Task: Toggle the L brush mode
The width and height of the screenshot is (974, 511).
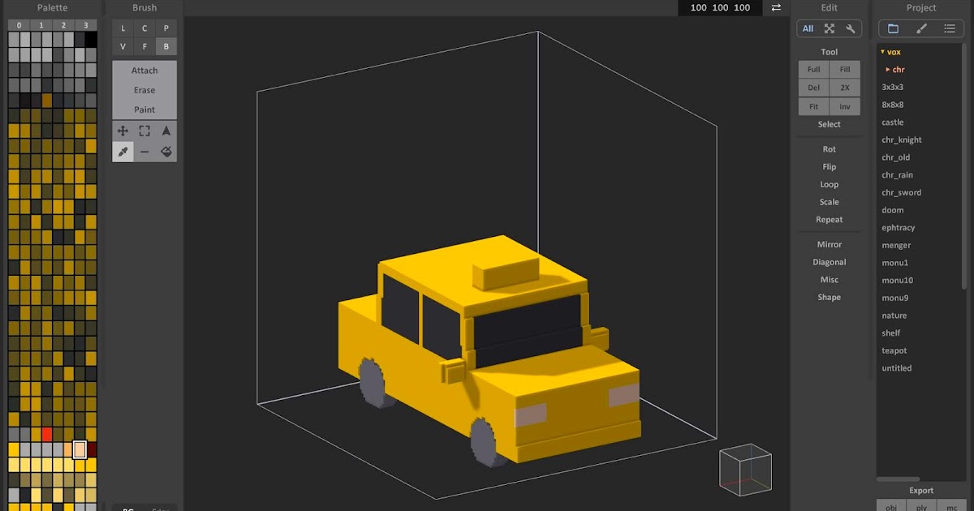Action: pos(123,28)
